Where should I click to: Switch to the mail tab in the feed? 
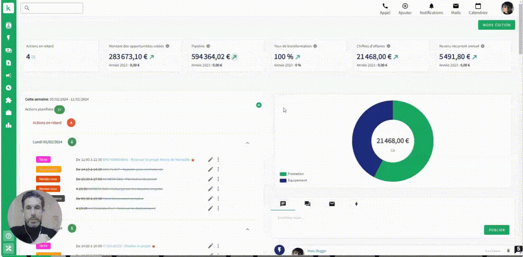click(332, 204)
